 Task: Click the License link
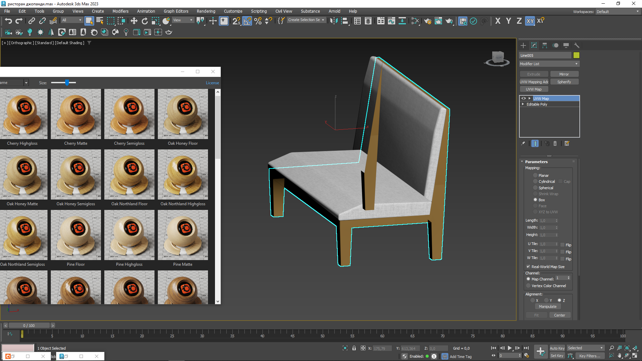click(212, 83)
